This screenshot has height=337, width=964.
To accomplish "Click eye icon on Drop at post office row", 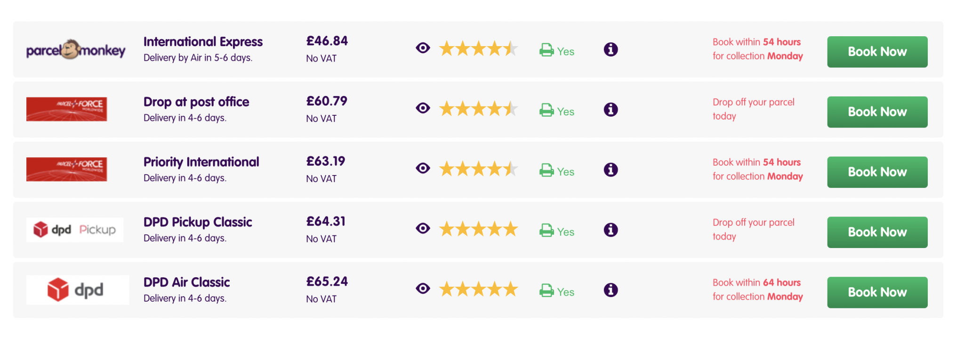I will coord(423,108).
